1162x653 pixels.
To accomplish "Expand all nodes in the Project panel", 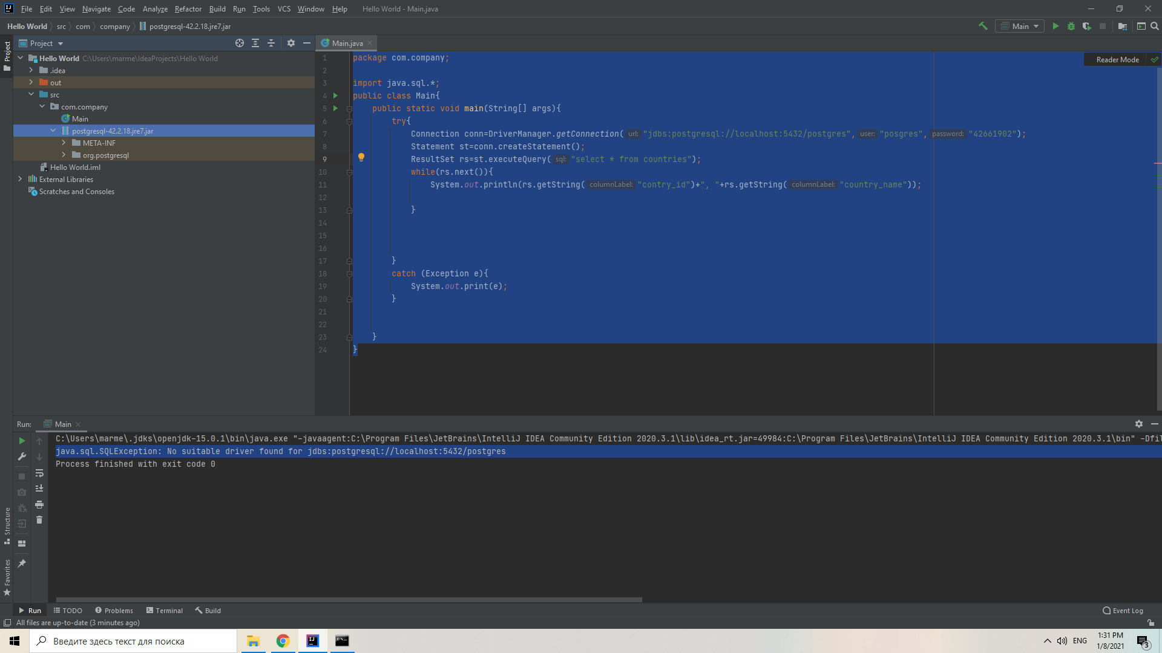I will point(255,43).
